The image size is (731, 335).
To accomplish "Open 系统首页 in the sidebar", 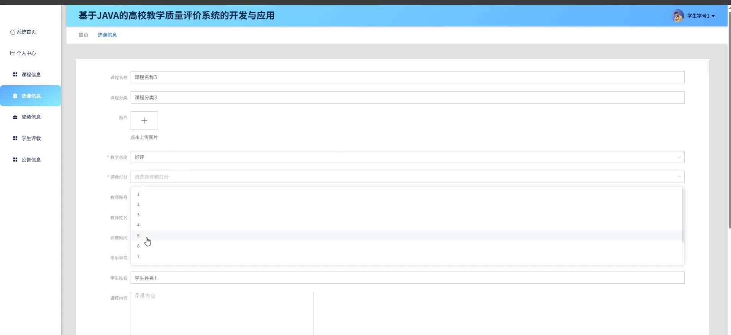I will 26,32.
